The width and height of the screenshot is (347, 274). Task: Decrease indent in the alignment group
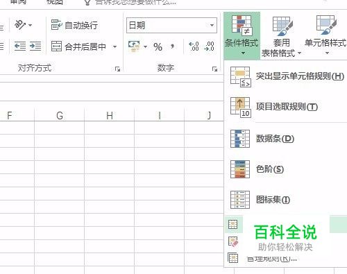point(20,46)
